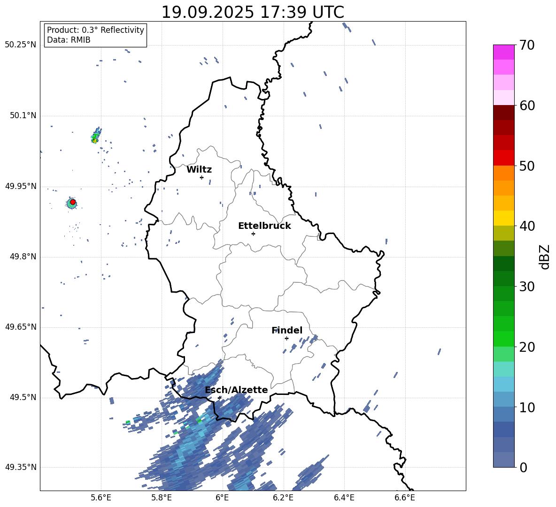556x507 pixels.
Task: Click the 40 value on colorbar
Action: coord(527,226)
